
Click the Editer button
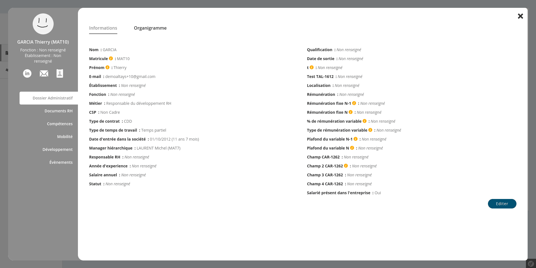click(502, 204)
